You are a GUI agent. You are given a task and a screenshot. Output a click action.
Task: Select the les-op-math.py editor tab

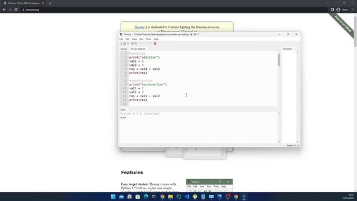click(138, 49)
